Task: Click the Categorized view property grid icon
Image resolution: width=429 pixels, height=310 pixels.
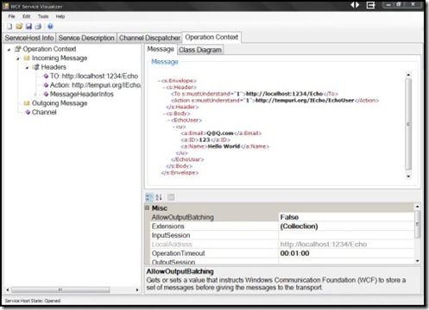Action: click(x=149, y=197)
